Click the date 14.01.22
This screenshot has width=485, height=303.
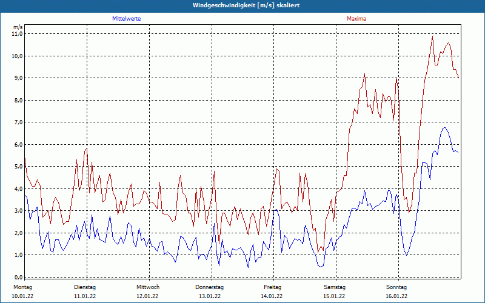click(x=272, y=296)
